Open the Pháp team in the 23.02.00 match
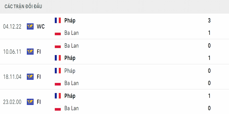The image size is (229, 114). point(70,96)
